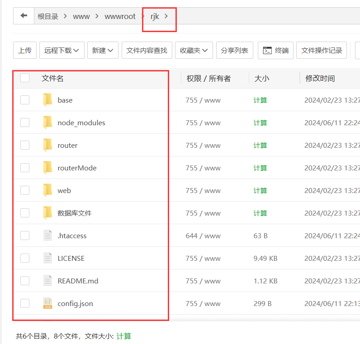
Task: Check the .htaccess file checkbox
Action: [x=25, y=236]
